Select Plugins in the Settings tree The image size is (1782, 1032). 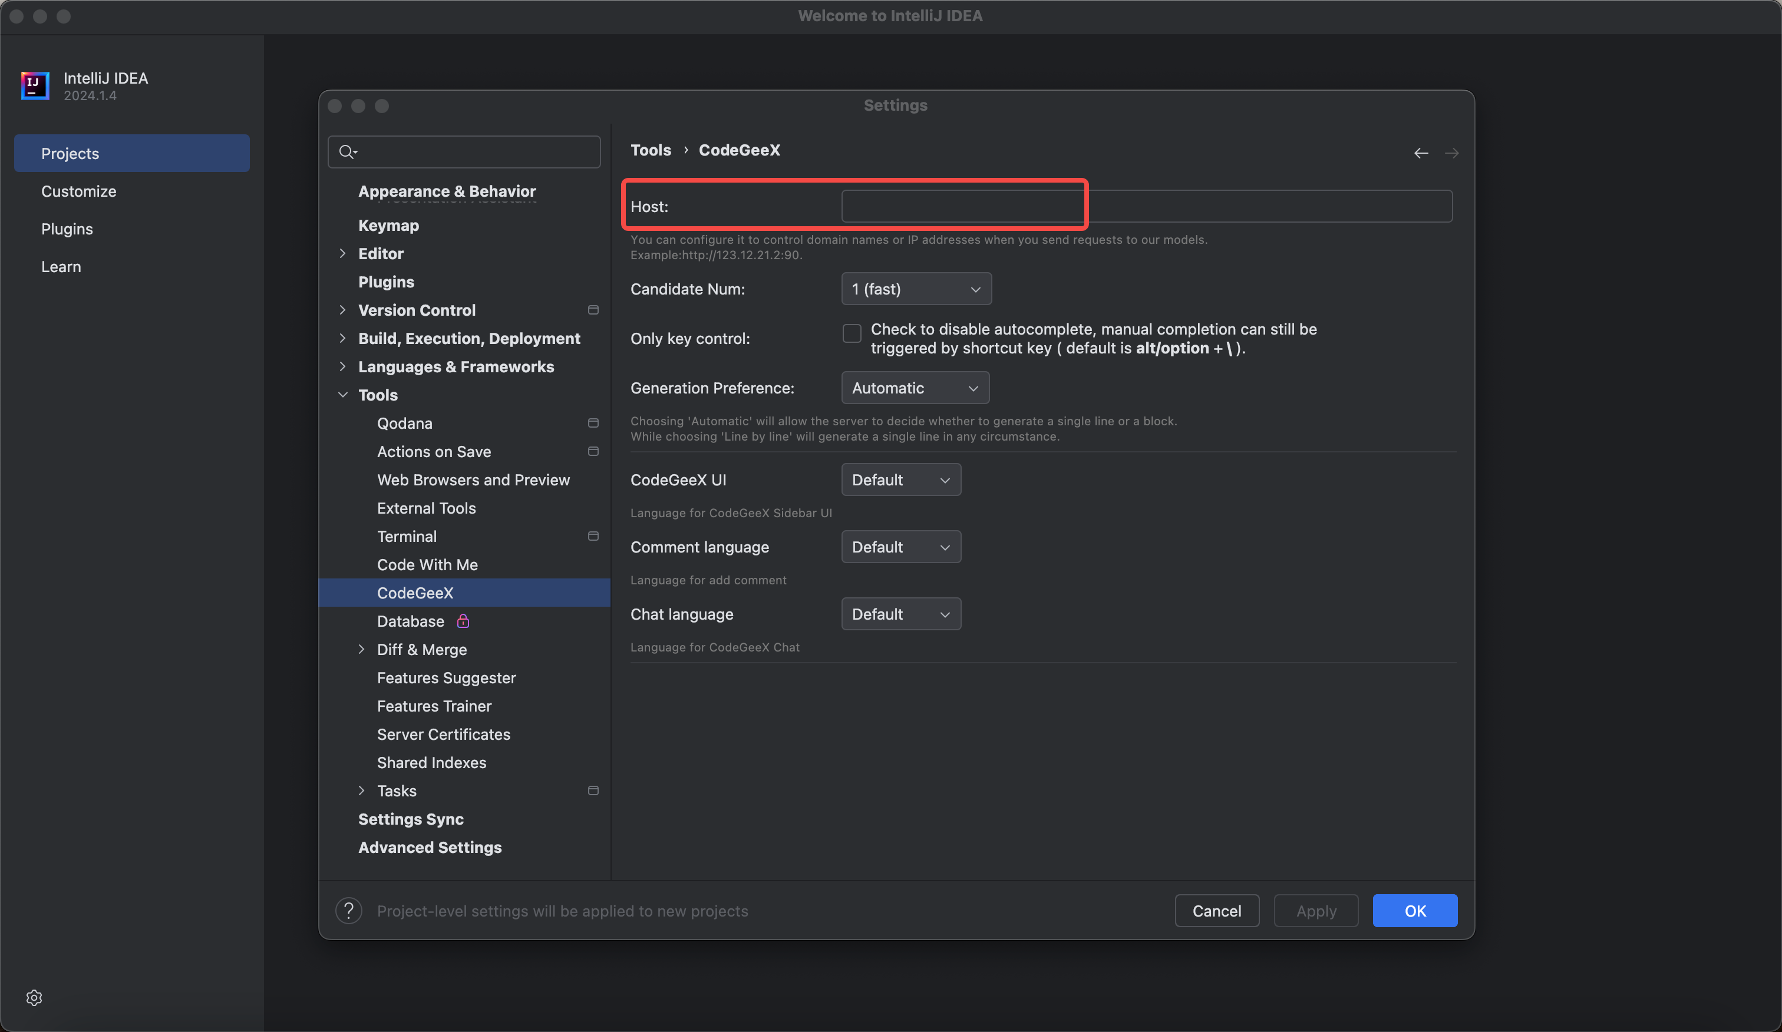[x=386, y=282]
